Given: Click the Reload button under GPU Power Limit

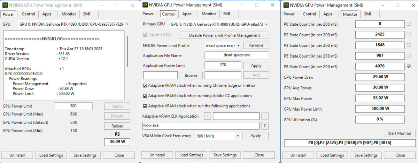Looking at the screenshot, I should click(117, 126).
